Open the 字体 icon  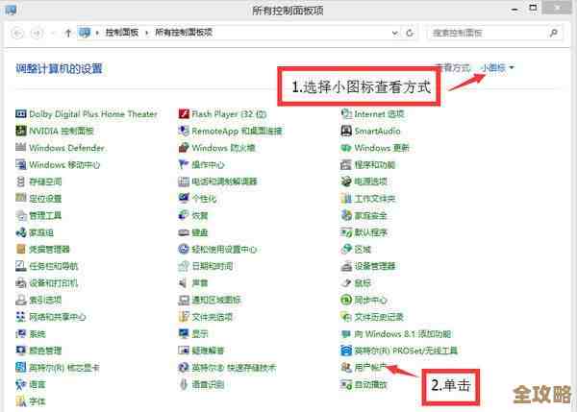[x=20, y=401]
